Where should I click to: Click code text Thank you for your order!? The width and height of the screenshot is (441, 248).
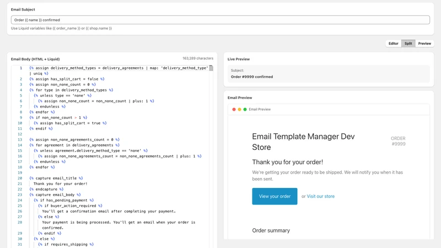61,184
